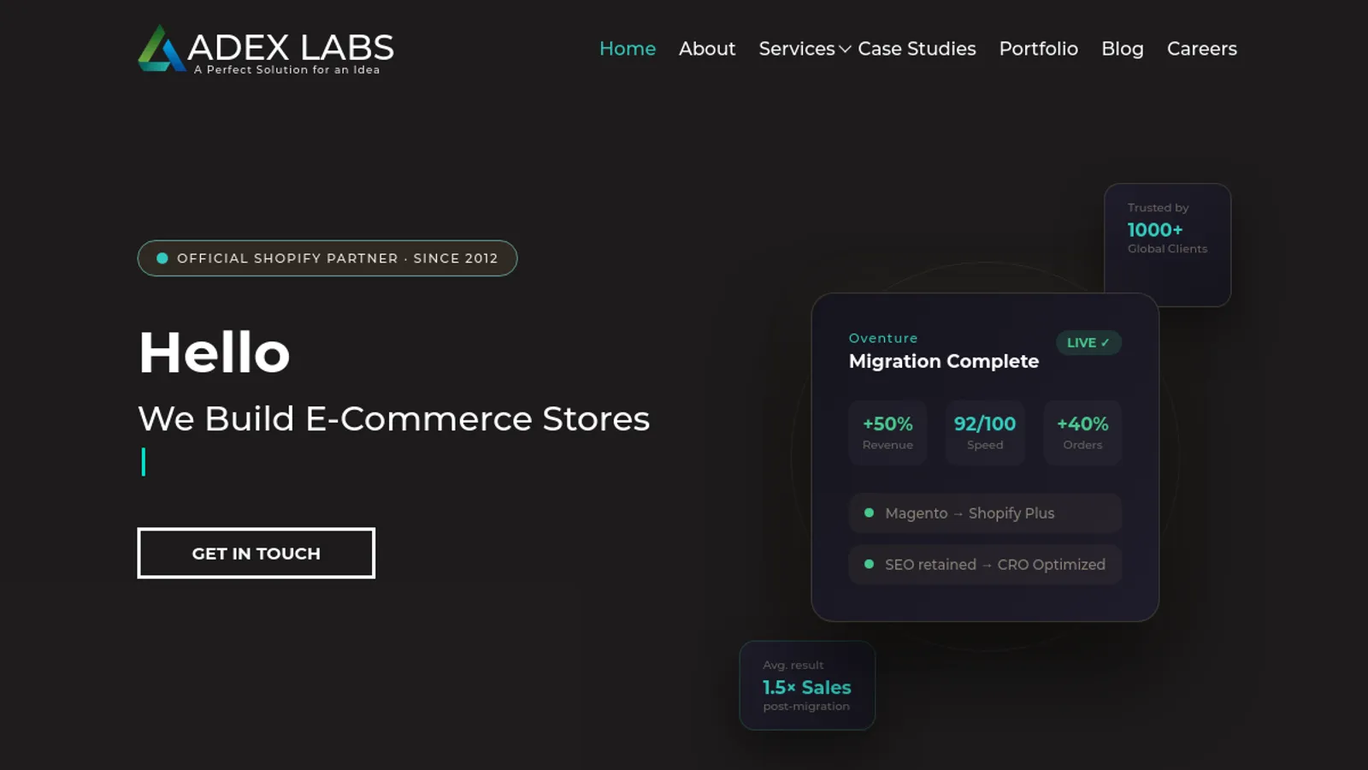This screenshot has width=1368, height=770.
Task: Select the Official Shopify Partner badge
Action: click(x=327, y=258)
